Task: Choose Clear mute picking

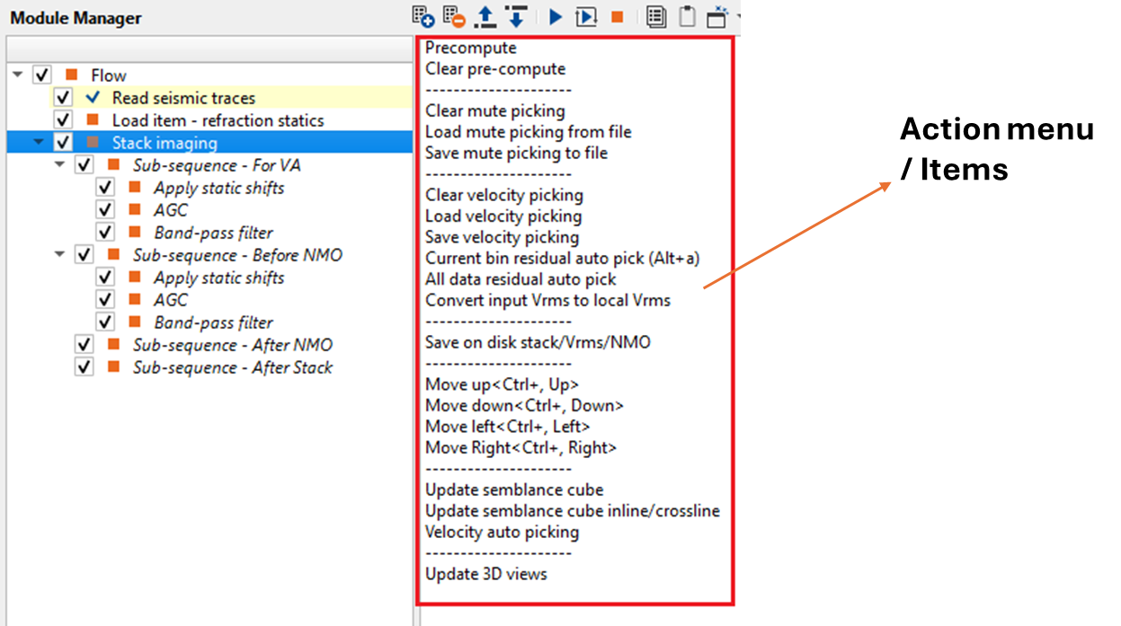Action: 495,110
